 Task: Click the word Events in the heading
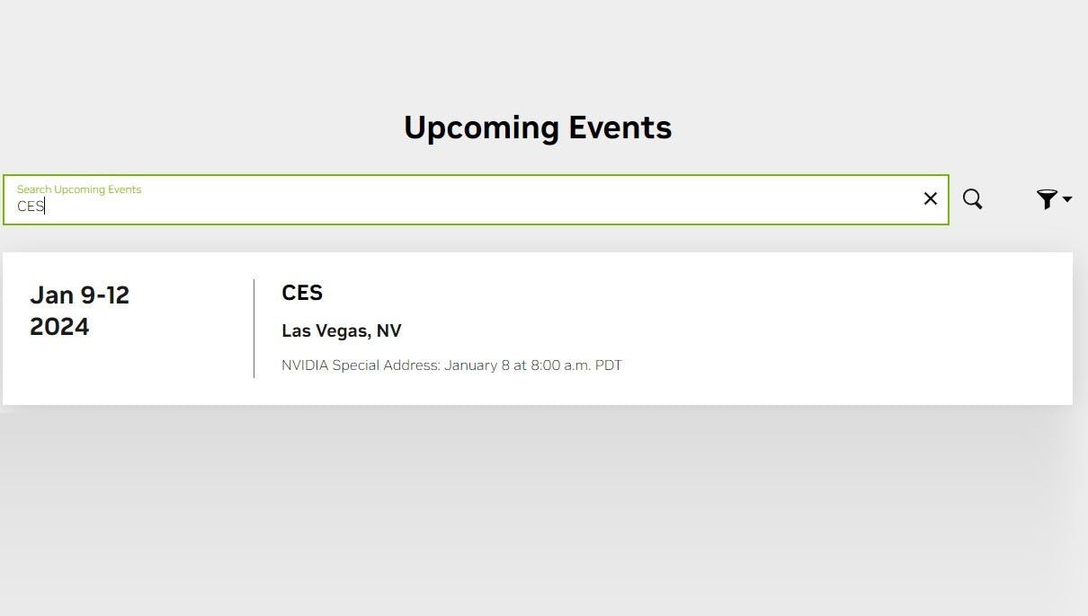click(x=620, y=128)
